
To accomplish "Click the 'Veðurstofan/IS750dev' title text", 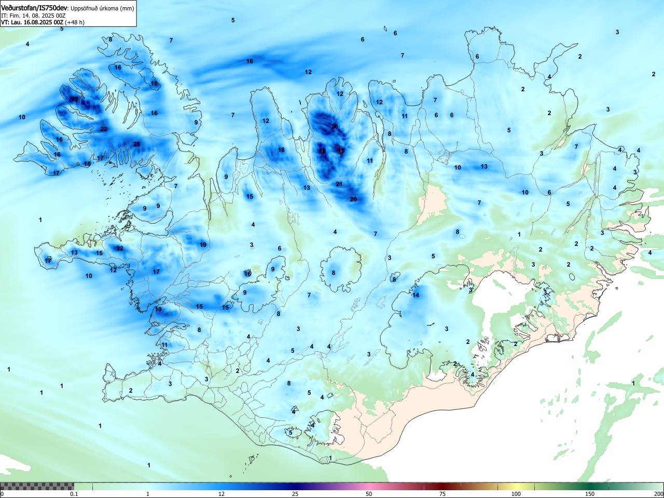I will [34, 8].
